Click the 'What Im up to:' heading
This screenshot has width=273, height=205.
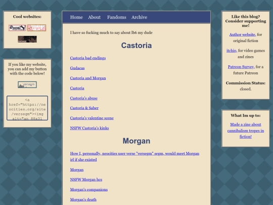246,115
